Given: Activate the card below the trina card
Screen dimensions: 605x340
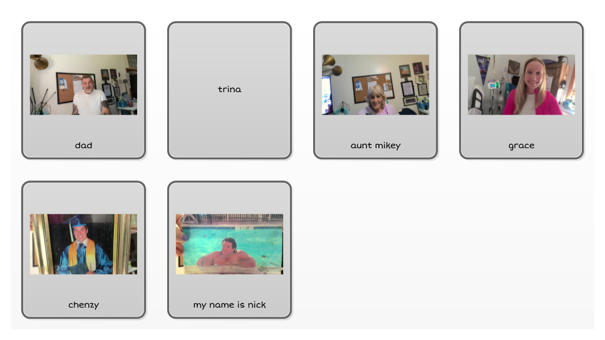Looking at the screenshot, I should coord(229,250).
